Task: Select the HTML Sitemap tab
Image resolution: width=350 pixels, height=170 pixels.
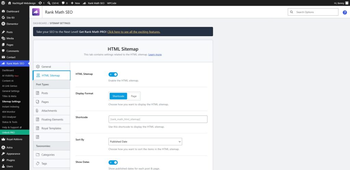Action: point(52,75)
